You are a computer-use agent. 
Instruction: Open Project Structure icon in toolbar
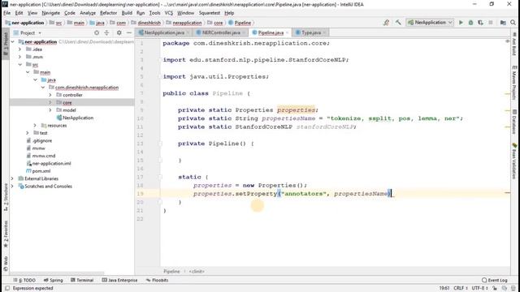pos(503,23)
